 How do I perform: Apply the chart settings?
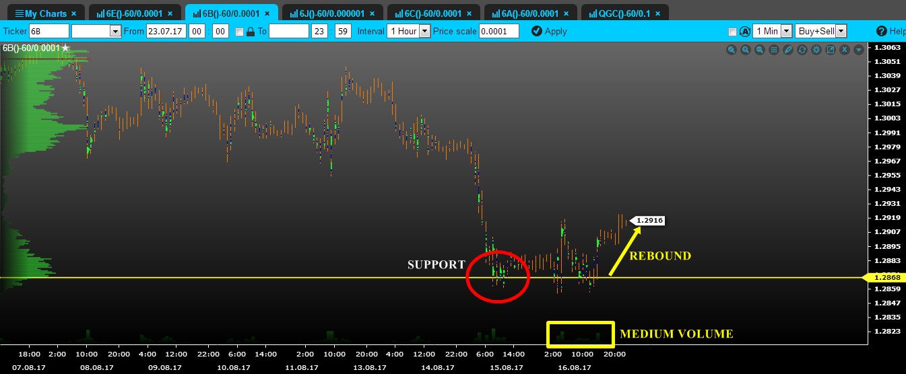point(549,31)
